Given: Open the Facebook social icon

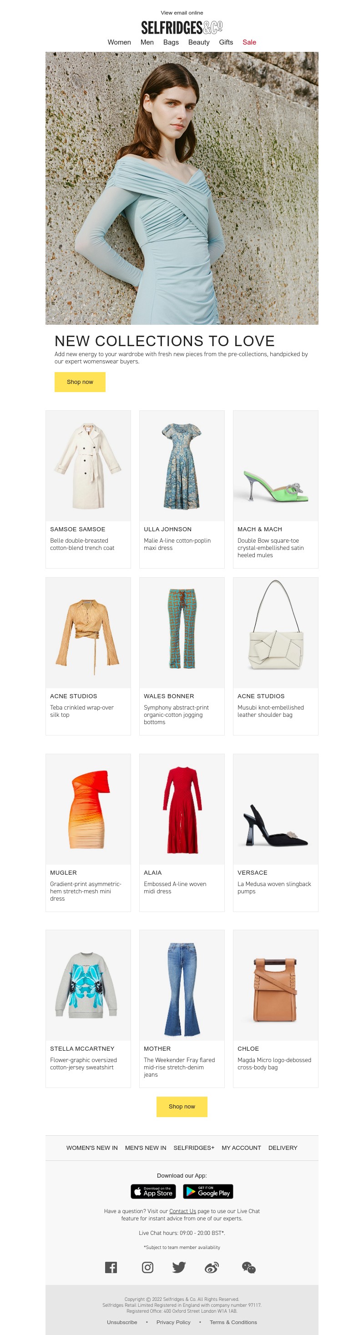Looking at the screenshot, I should [111, 1267].
